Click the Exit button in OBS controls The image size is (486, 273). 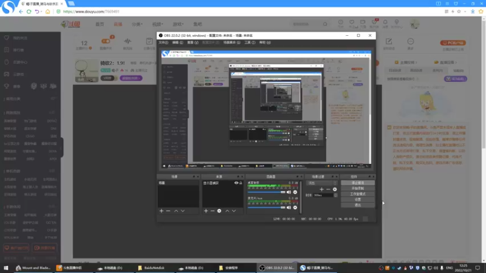pyautogui.click(x=358, y=205)
